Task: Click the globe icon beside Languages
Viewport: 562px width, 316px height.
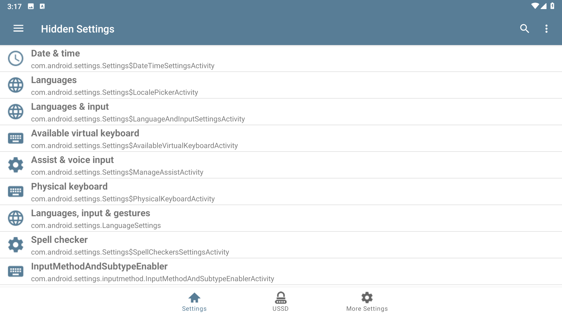Action: pos(16,85)
